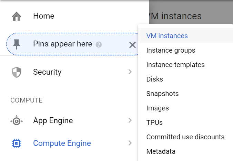The image size is (233, 161).
Task: Click the pin icon in pins area
Action: [17, 44]
